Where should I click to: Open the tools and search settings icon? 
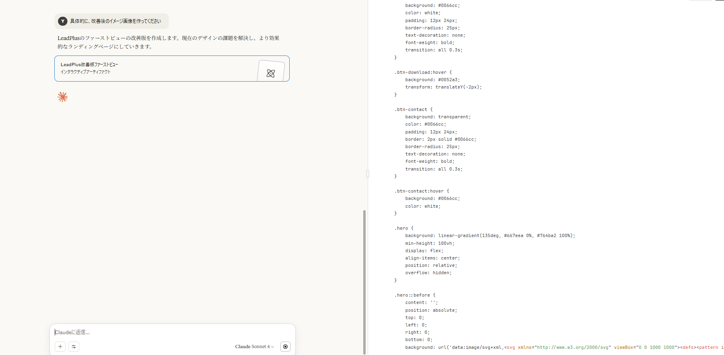pyautogui.click(x=74, y=346)
